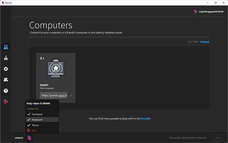
Task: Reload the computers list
Action: point(204,42)
